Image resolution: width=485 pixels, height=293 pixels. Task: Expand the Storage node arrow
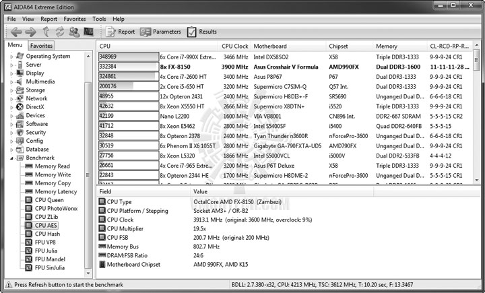11,90
